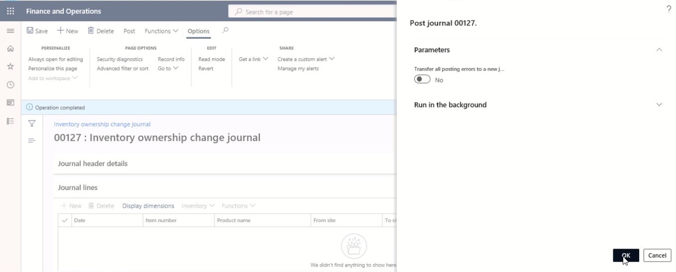The image size is (676, 272).
Task: Open the app launcher waffle icon
Action: coord(10,11)
